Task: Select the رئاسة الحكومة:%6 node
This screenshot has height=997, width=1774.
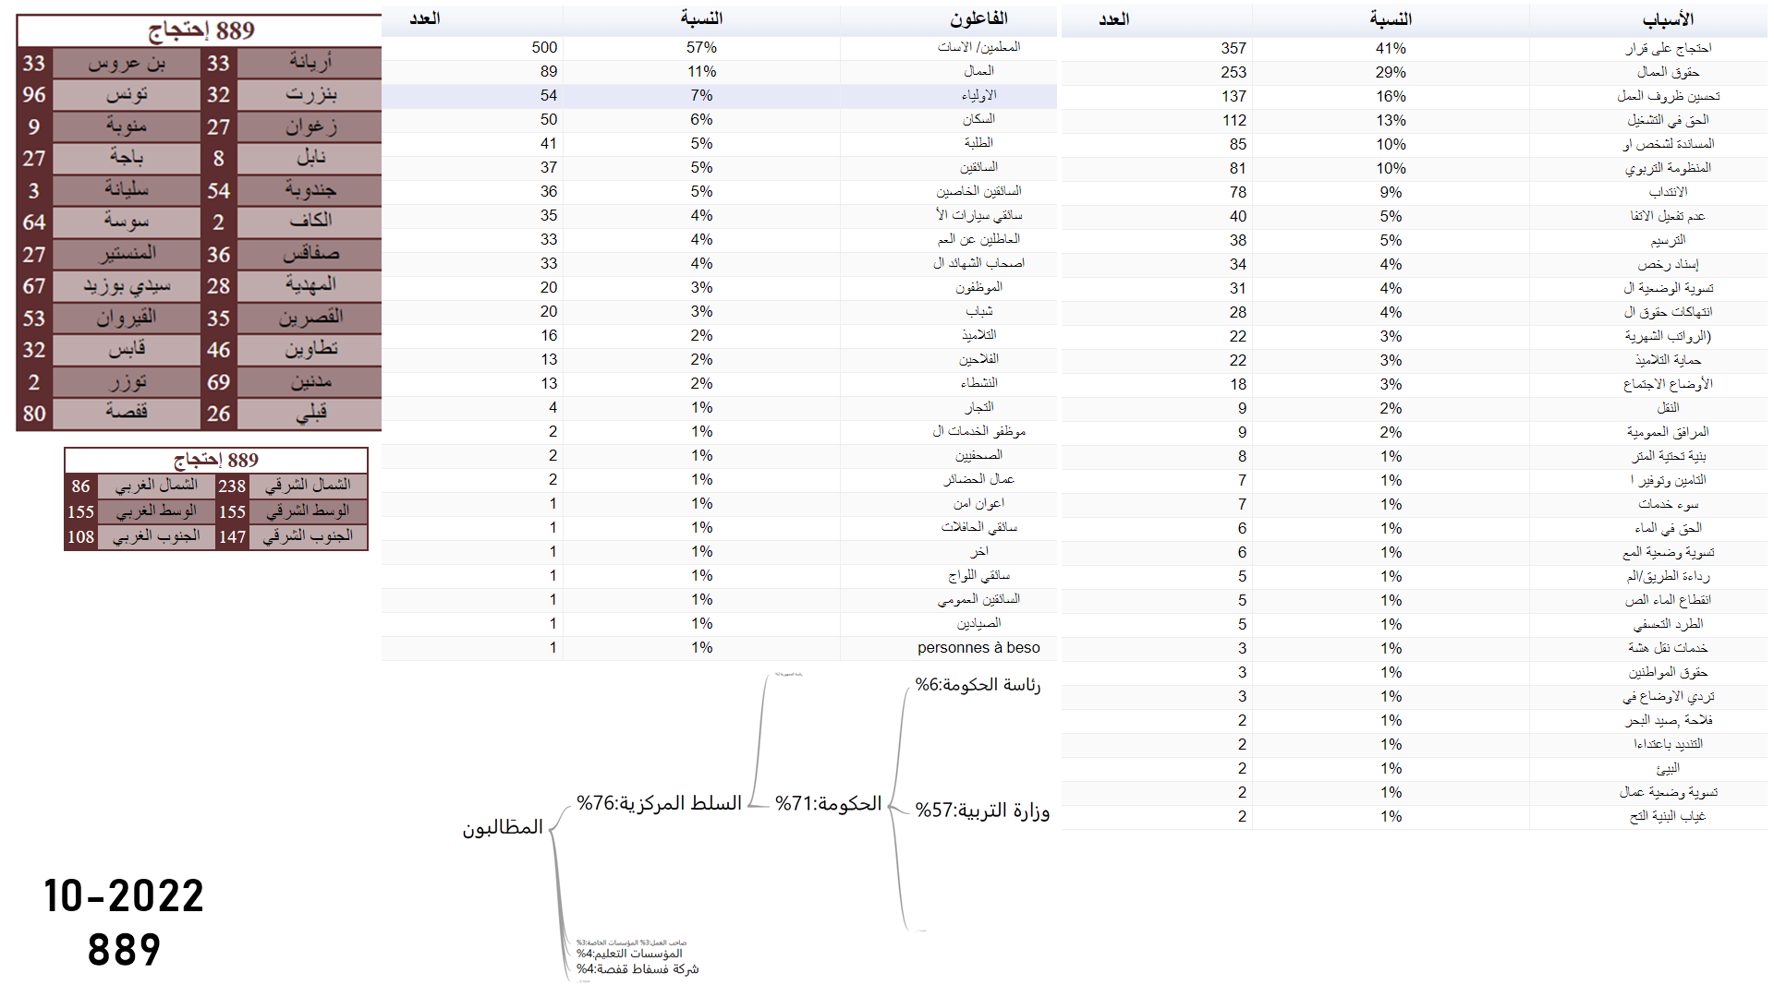Action: coord(978,685)
